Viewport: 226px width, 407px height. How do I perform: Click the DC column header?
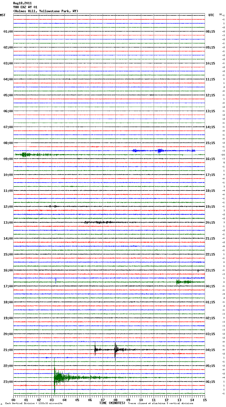(x=221, y=14)
